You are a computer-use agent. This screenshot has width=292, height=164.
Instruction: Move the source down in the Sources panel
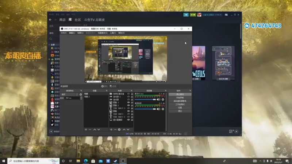pyautogui.click(x=128, y=129)
